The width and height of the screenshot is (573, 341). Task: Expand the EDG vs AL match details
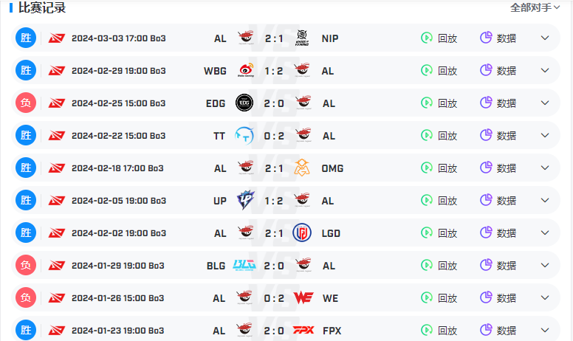coord(544,103)
